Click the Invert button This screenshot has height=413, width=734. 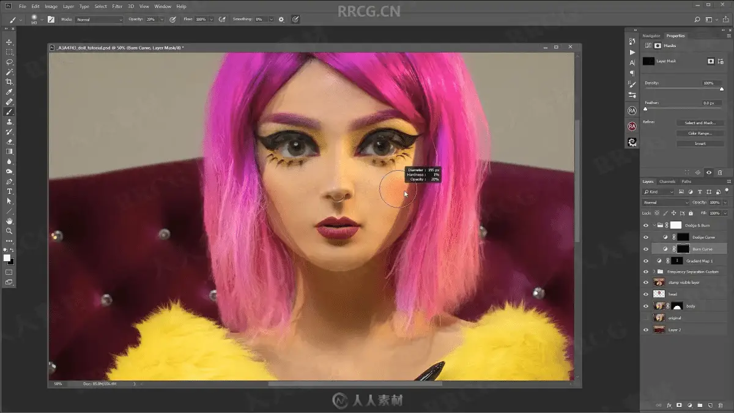[x=700, y=144]
